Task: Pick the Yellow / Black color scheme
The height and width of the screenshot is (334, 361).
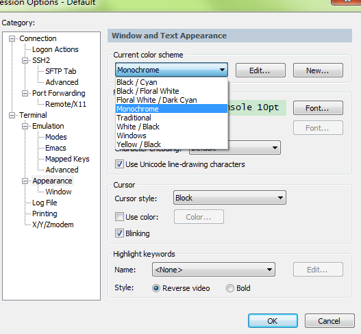Action: click(x=171, y=144)
